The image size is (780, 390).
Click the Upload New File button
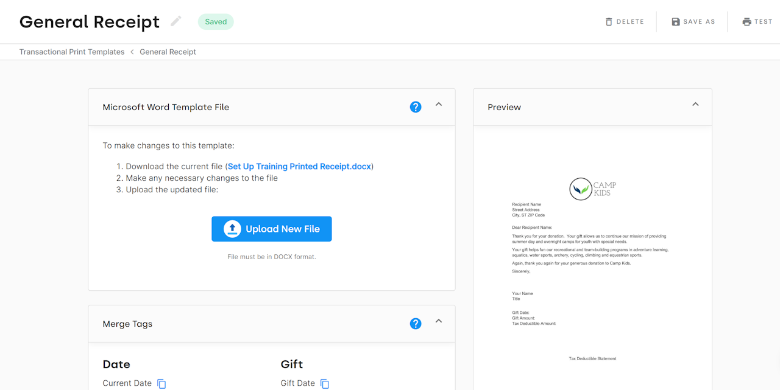pyautogui.click(x=272, y=229)
